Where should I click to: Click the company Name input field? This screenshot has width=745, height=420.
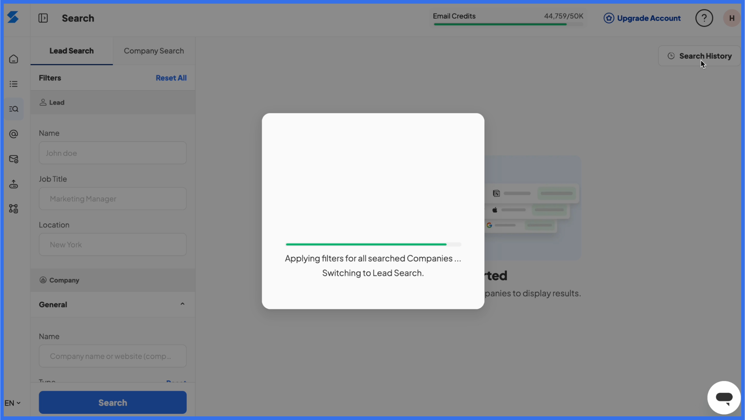click(x=113, y=356)
